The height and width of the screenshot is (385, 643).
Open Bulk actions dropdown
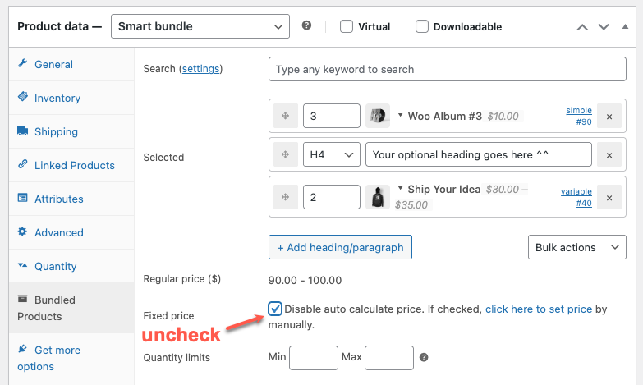pyautogui.click(x=577, y=247)
